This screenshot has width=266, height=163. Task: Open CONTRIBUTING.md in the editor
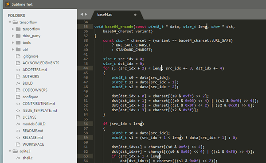point(39,104)
